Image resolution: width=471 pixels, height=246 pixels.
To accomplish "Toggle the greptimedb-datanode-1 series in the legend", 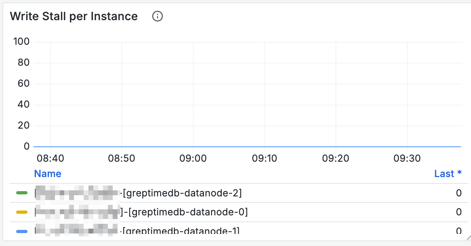I will pyautogui.click(x=181, y=231).
